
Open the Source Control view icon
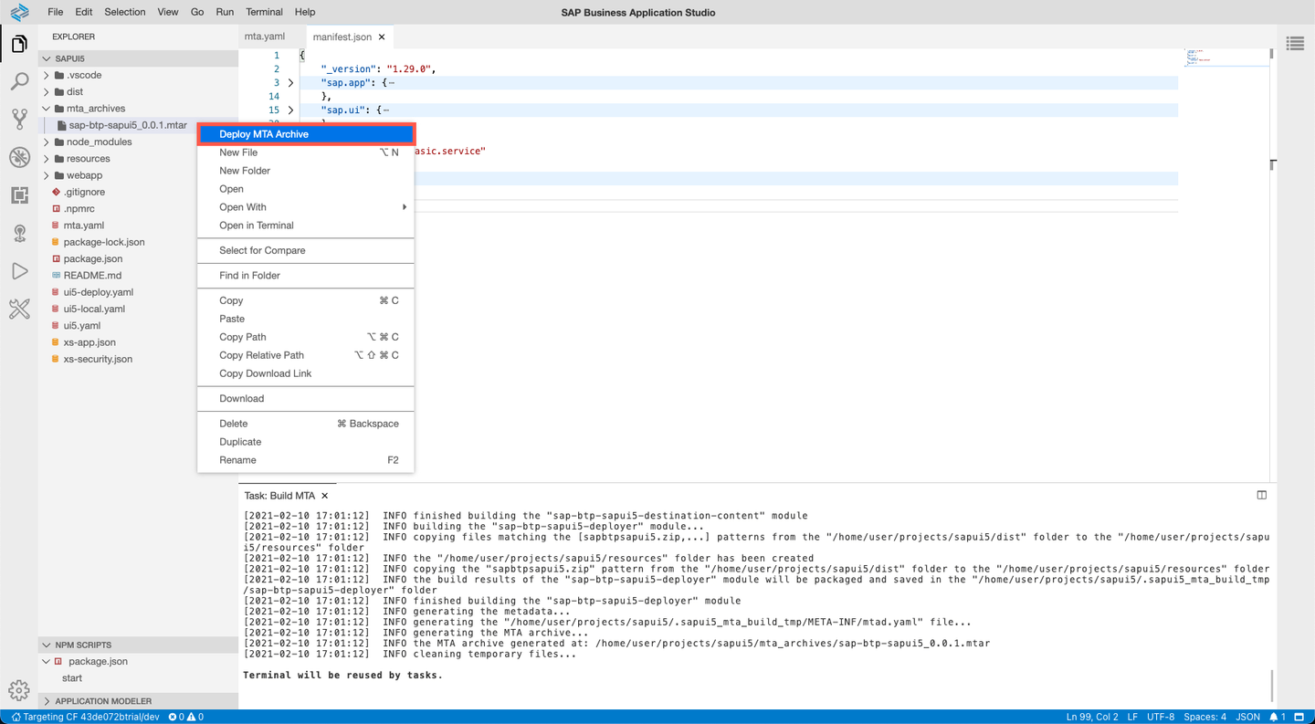click(19, 119)
